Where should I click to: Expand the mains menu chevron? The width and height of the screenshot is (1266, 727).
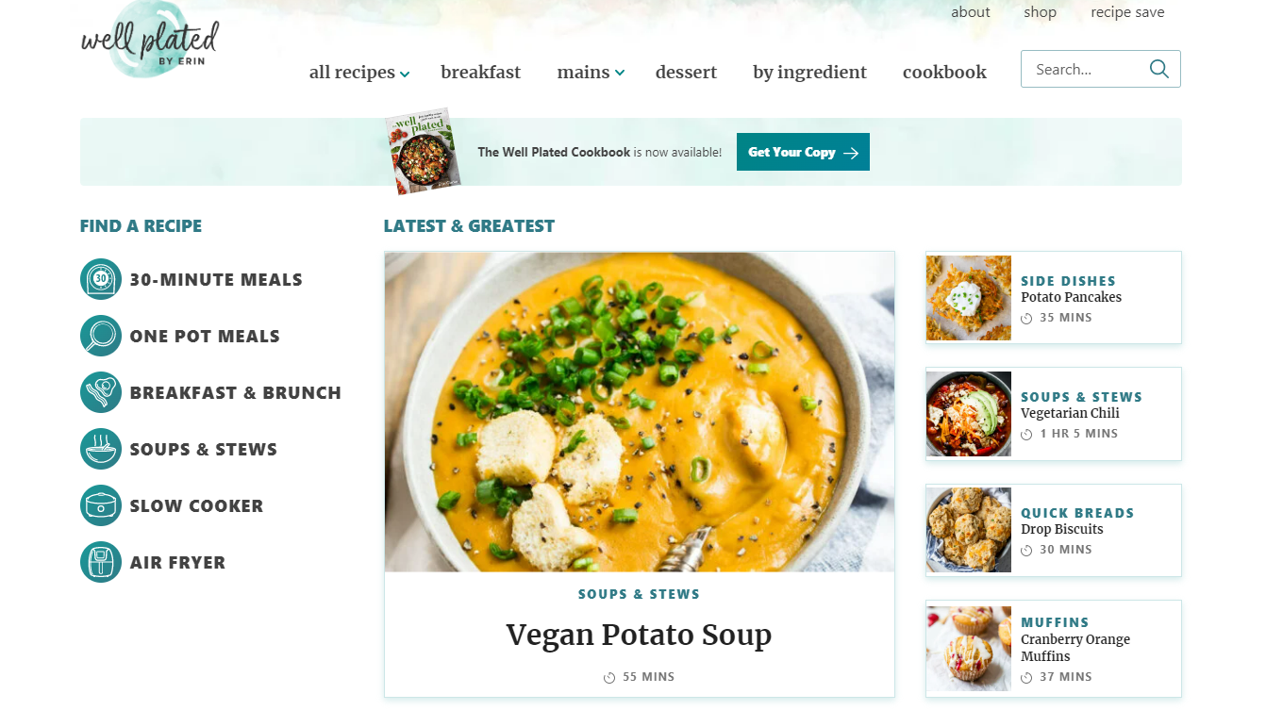point(620,74)
